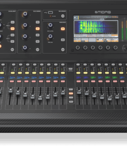Adjust Bus Sends knob 2
Viewport: 127px width, 146px height.
[x=25, y=25]
